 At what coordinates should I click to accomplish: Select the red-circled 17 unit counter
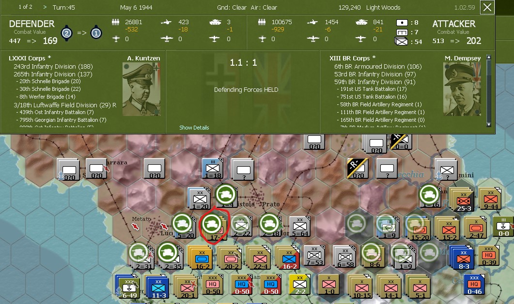[214, 227]
